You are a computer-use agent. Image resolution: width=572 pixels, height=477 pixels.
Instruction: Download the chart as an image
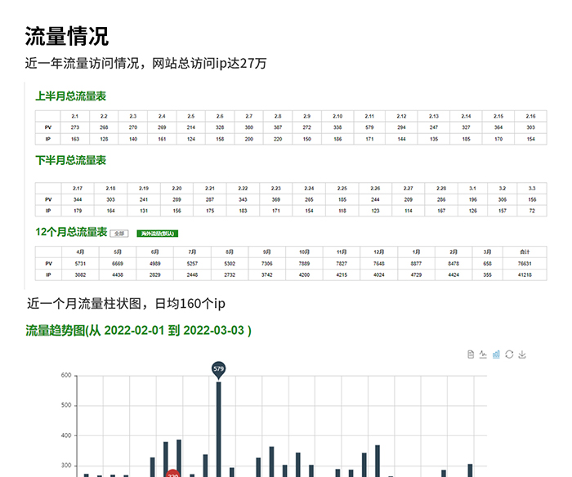[522, 354]
